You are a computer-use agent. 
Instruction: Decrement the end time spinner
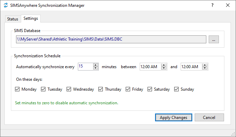point(205,68)
